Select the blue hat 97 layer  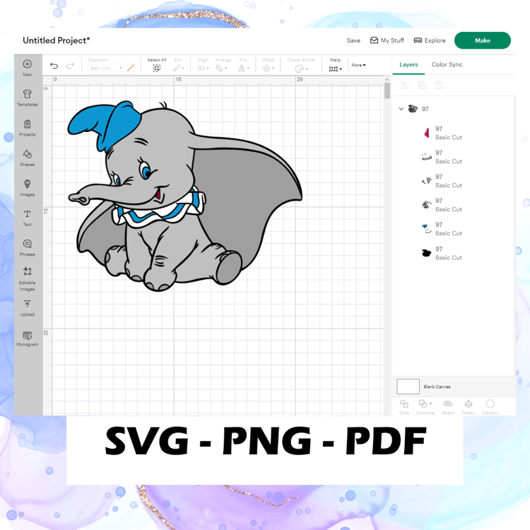pos(453,229)
